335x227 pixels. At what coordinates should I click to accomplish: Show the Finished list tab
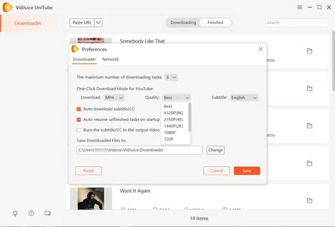click(x=215, y=23)
